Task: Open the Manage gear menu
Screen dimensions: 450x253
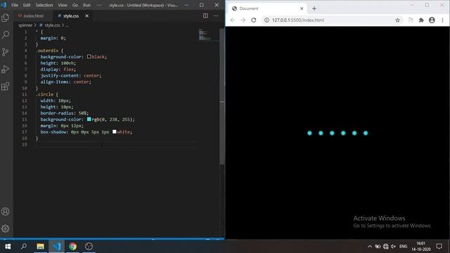Action: tap(5, 228)
